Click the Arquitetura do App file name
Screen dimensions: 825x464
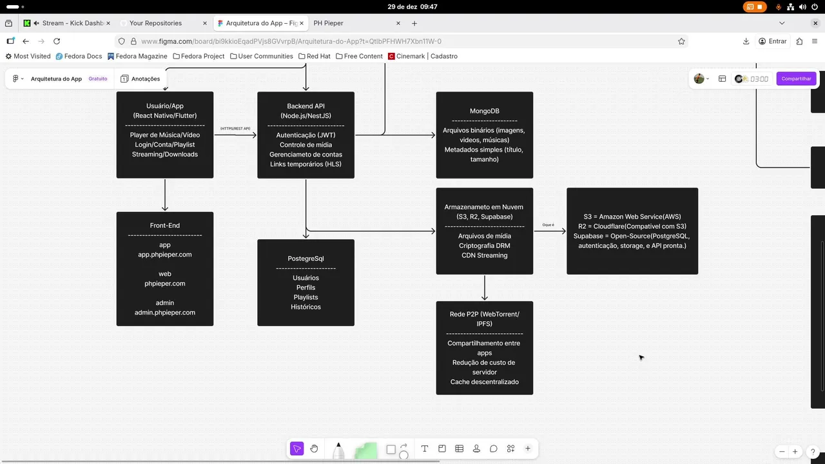pyautogui.click(x=56, y=79)
